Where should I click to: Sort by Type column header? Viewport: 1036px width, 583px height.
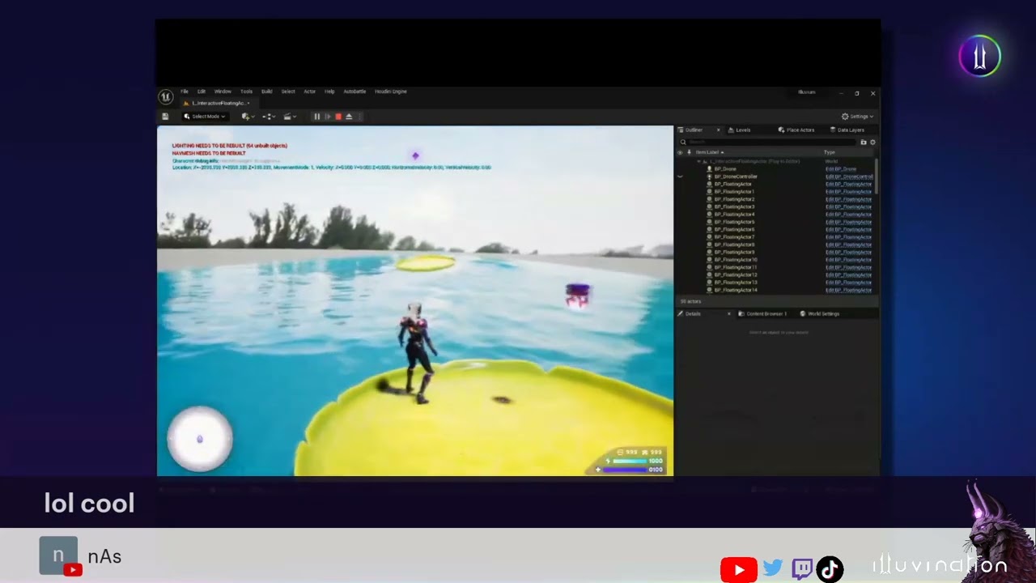(x=830, y=152)
